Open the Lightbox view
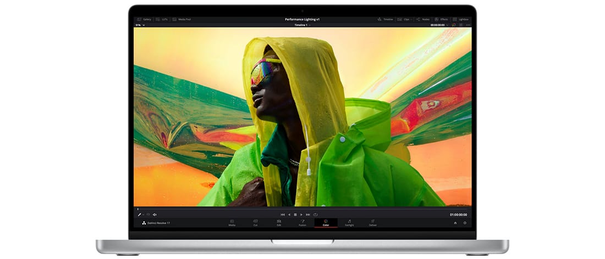The width and height of the screenshot is (605, 259). (461, 19)
